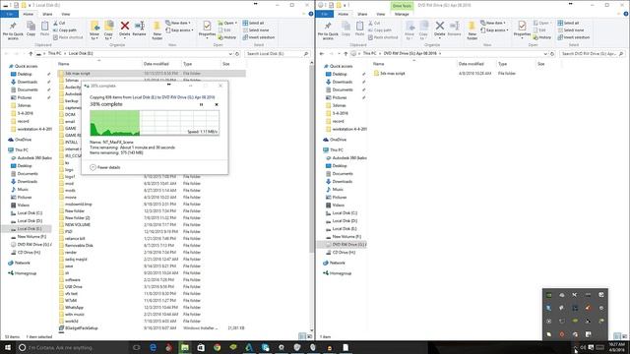Screen dimensions: 630x354
Task: Open View tab in DVD RW Drive window
Action: 381,14
